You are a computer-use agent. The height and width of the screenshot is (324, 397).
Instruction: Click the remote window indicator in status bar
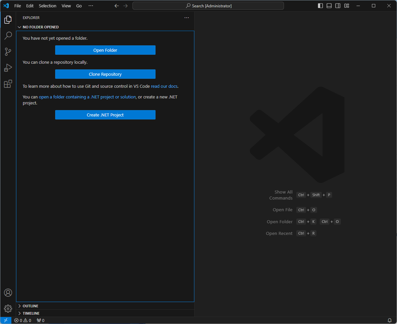6,320
